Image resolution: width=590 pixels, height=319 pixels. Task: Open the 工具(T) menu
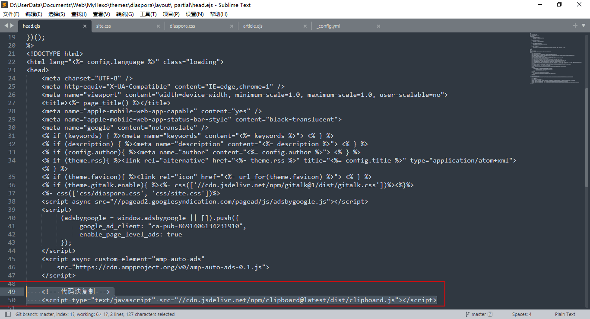148,14
